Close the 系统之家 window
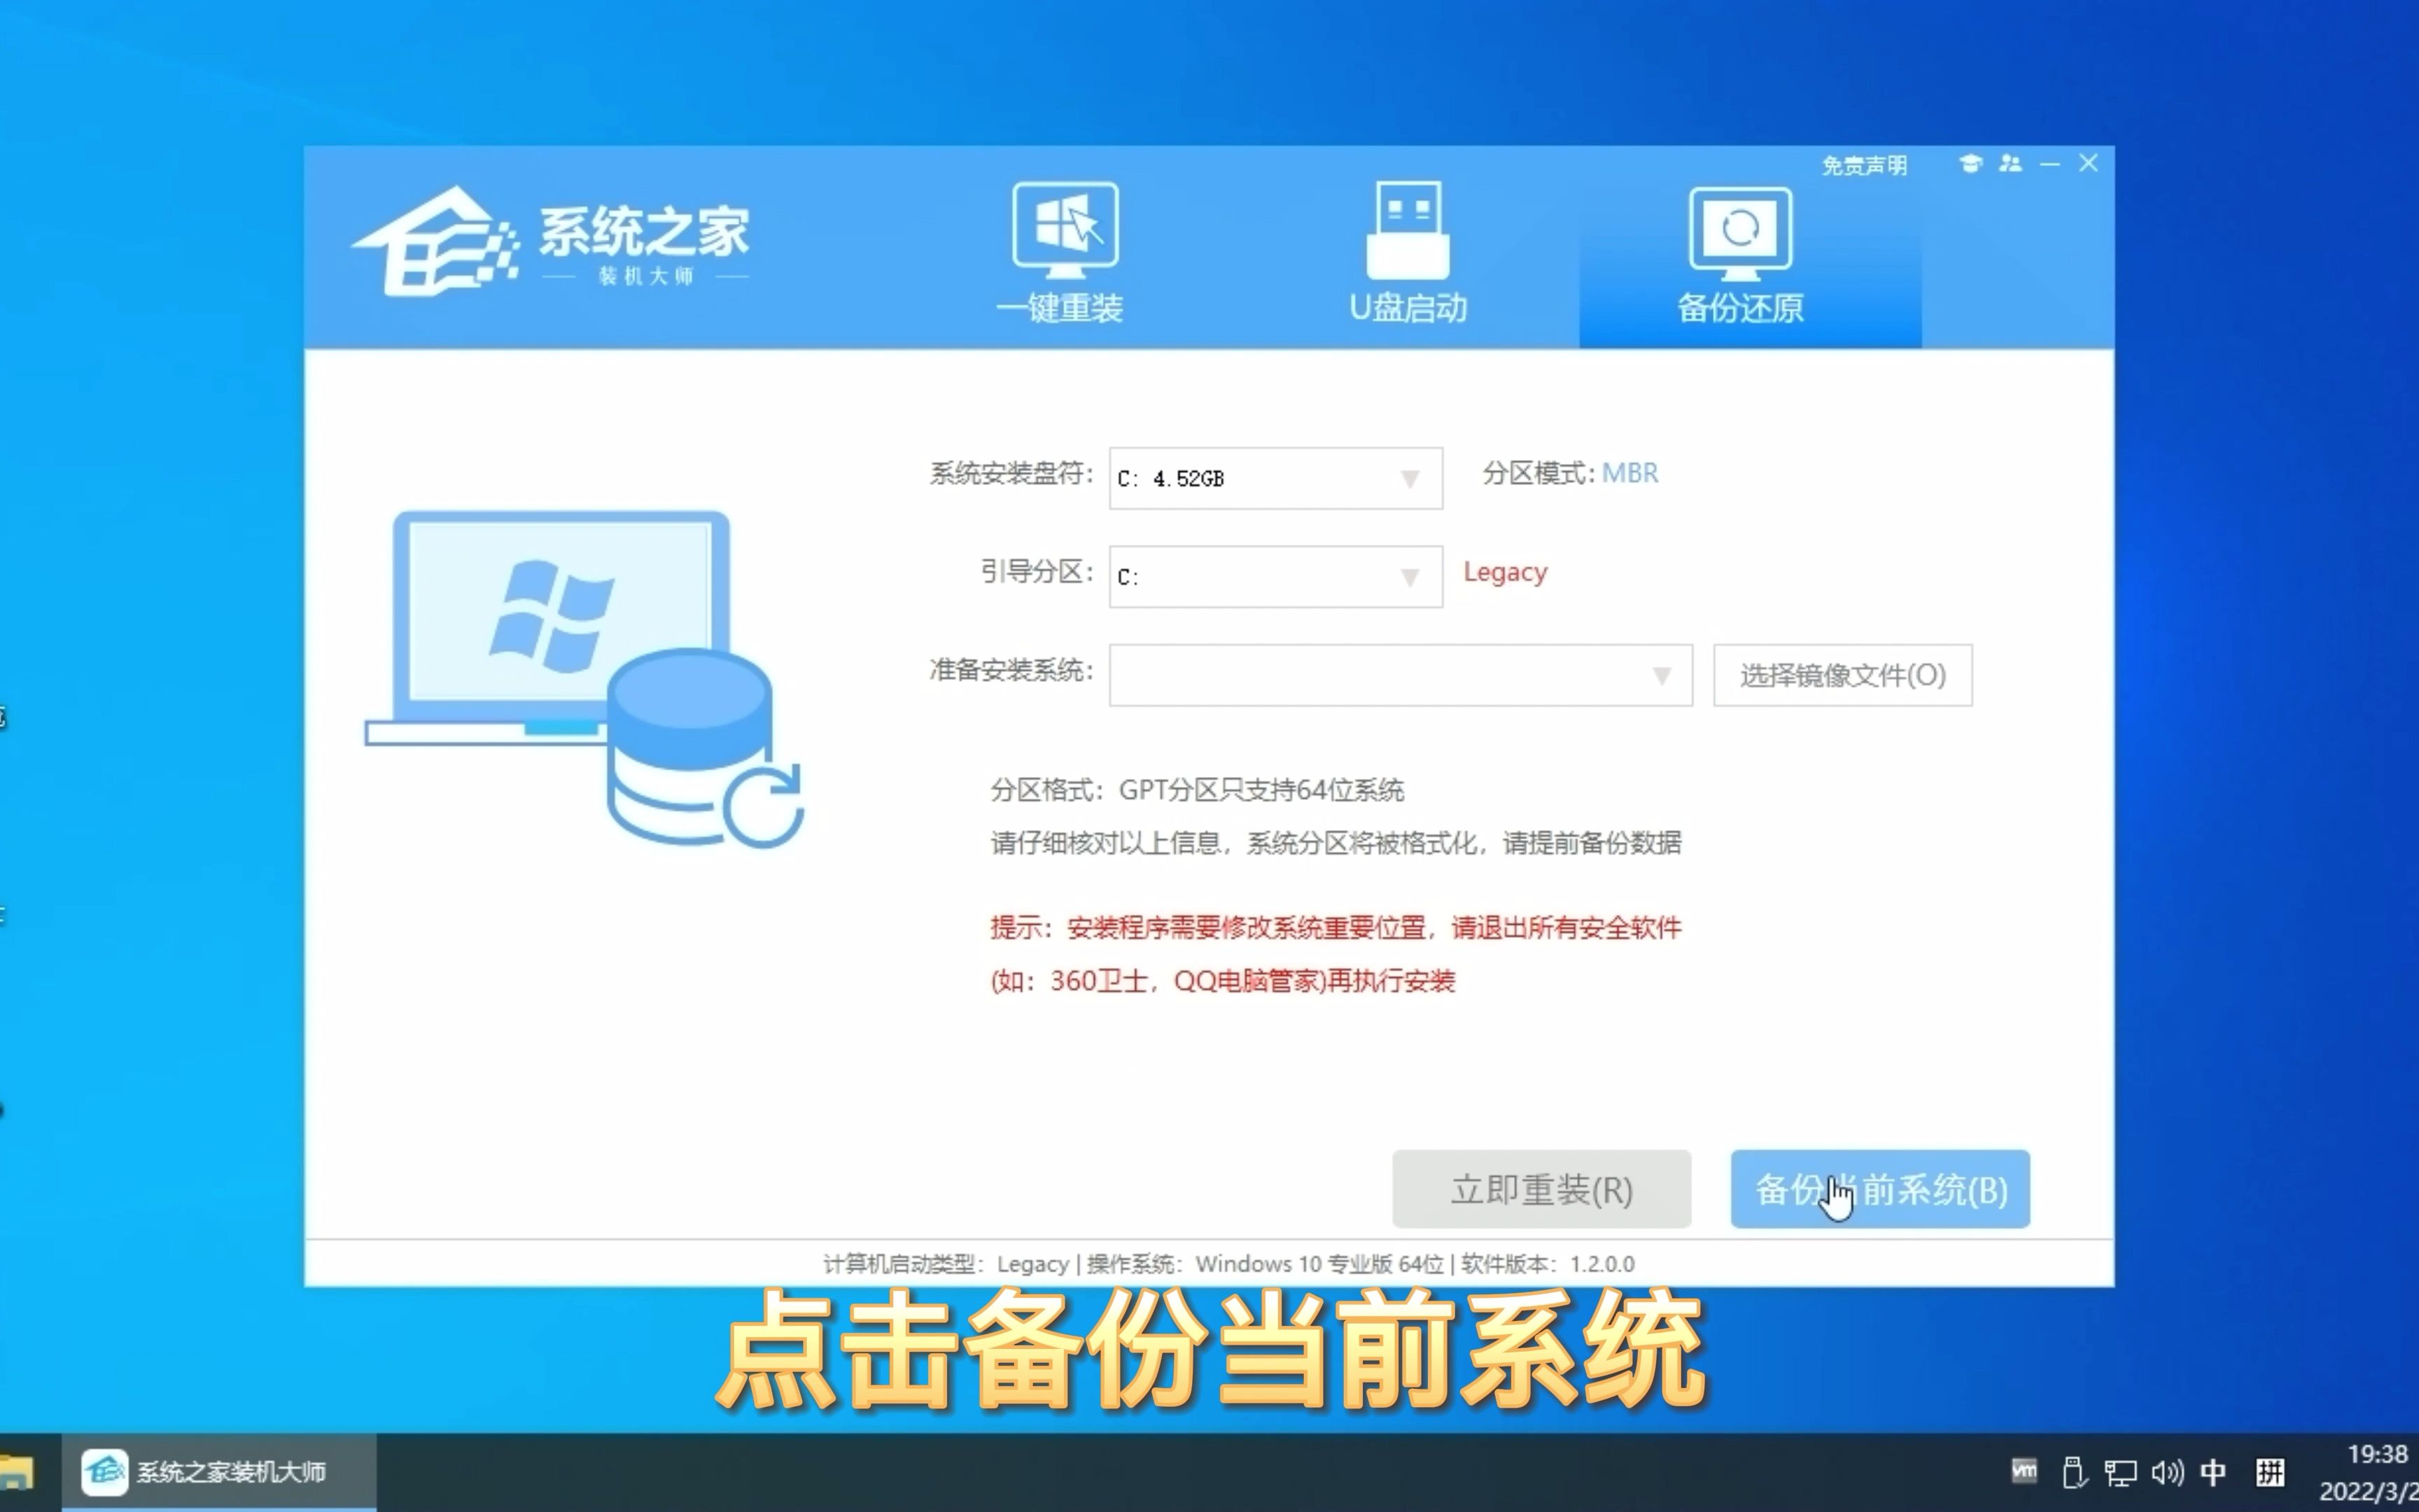2419x1512 pixels. click(x=2088, y=163)
